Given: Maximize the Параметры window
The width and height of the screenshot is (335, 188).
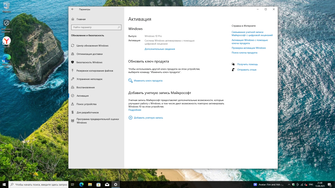Looking at the screenshot, I should (x=266, y=9).
